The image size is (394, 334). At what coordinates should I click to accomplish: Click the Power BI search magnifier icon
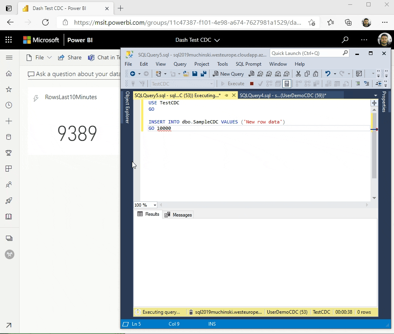pos(345,40)
